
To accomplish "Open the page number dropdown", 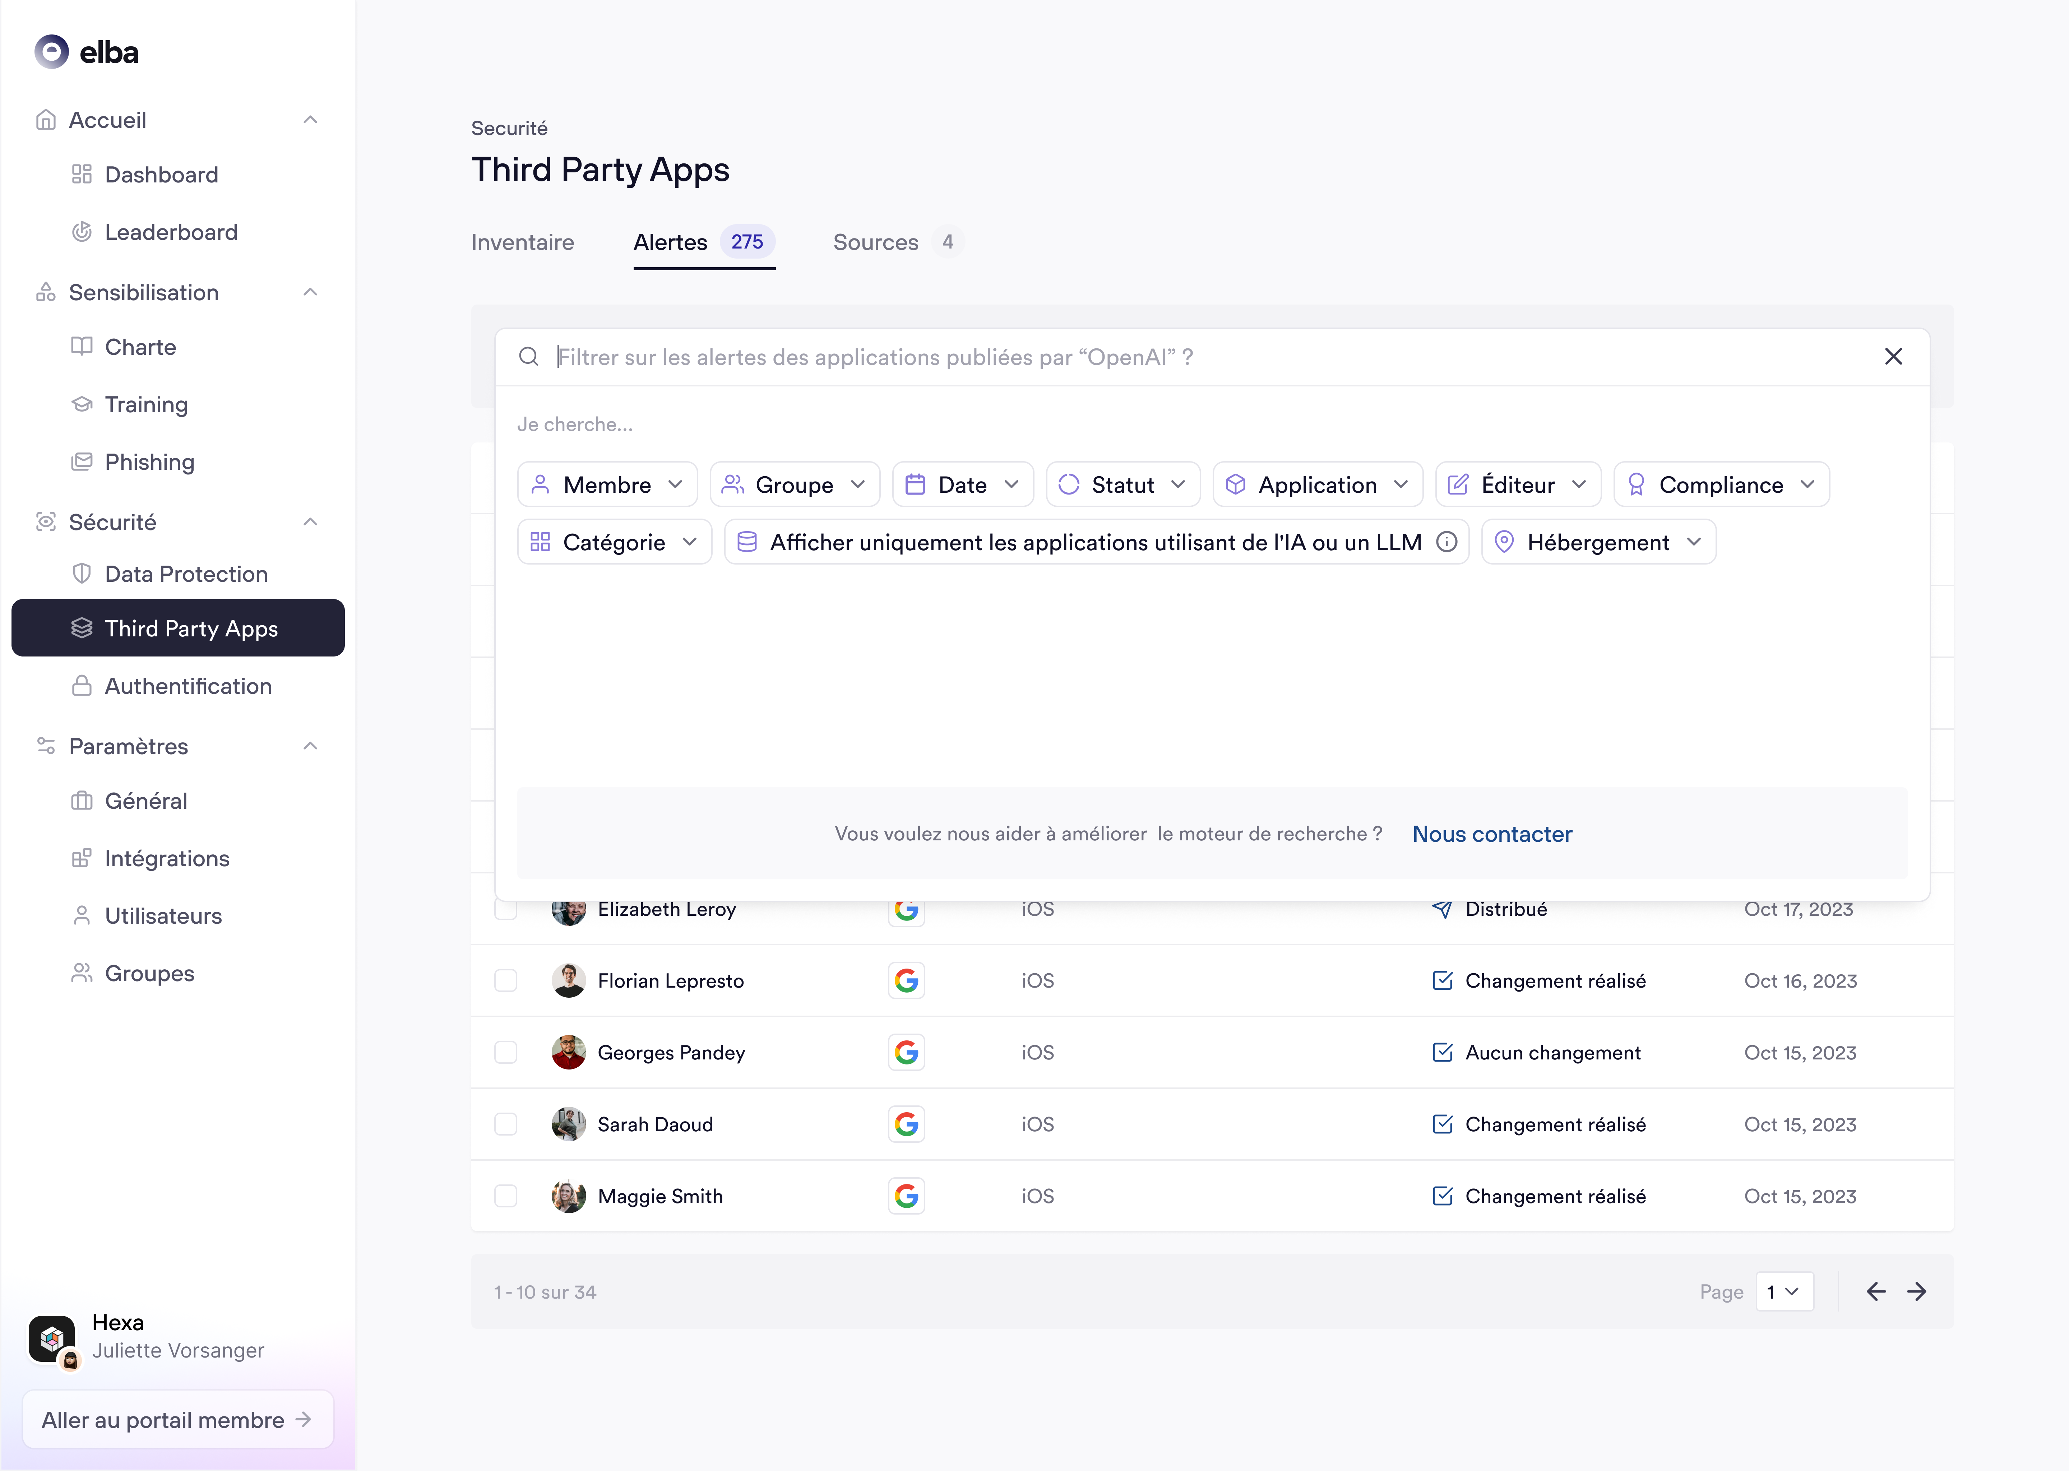I will click(x=1784, y=1292).
